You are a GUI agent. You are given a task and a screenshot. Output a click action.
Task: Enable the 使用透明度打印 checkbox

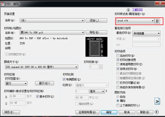[x=118, y=64]
